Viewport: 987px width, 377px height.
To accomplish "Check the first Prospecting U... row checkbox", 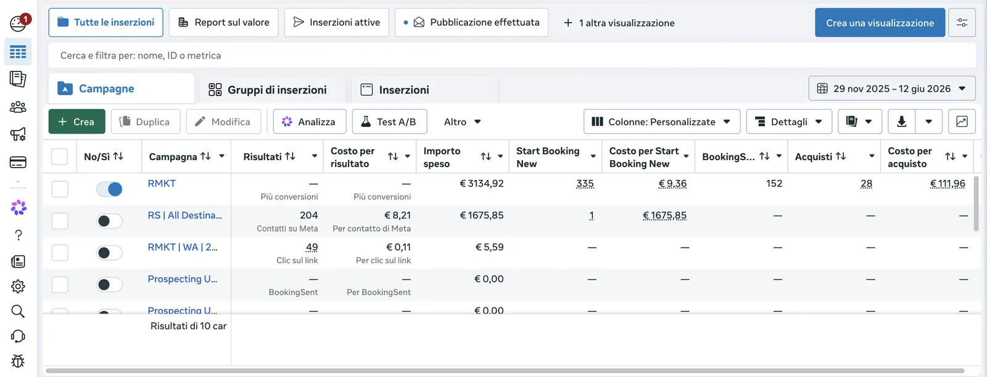I will point(60,285).
